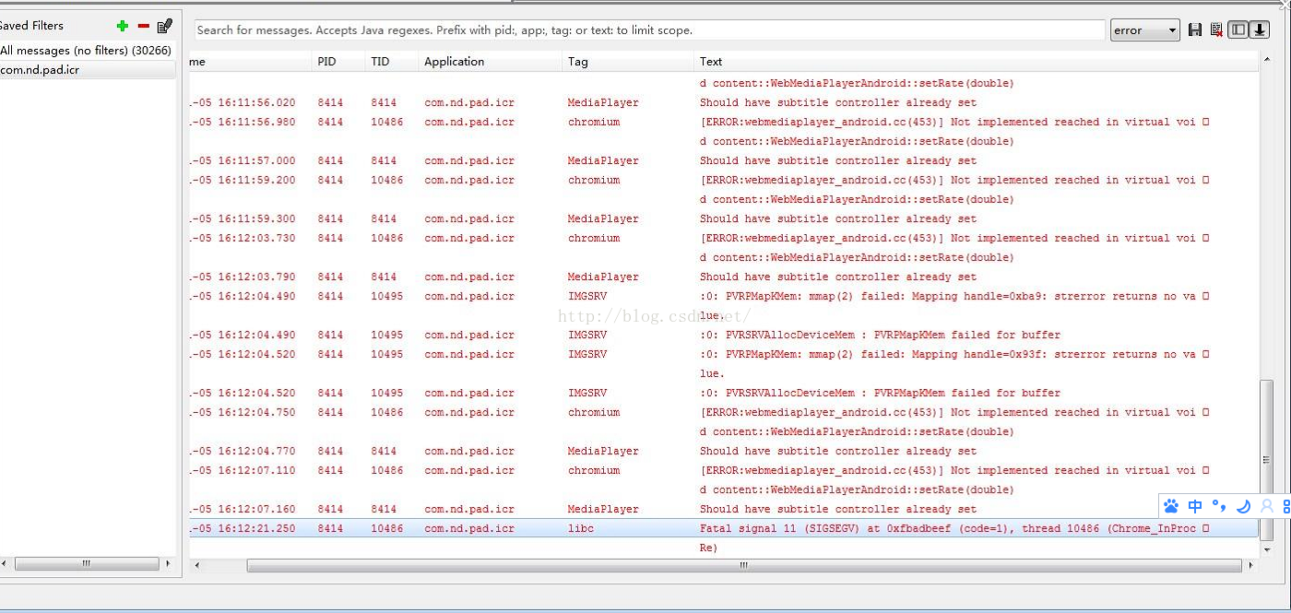The height and width of the screenshot is (613, 1291).
Task: Select the chromium row at 16:12:04.750
Action: tap(724, 412)
